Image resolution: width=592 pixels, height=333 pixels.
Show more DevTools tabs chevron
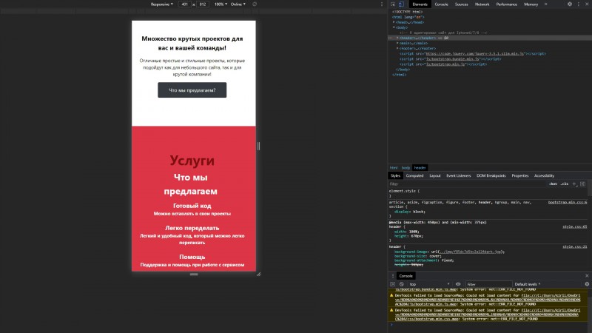545,4
